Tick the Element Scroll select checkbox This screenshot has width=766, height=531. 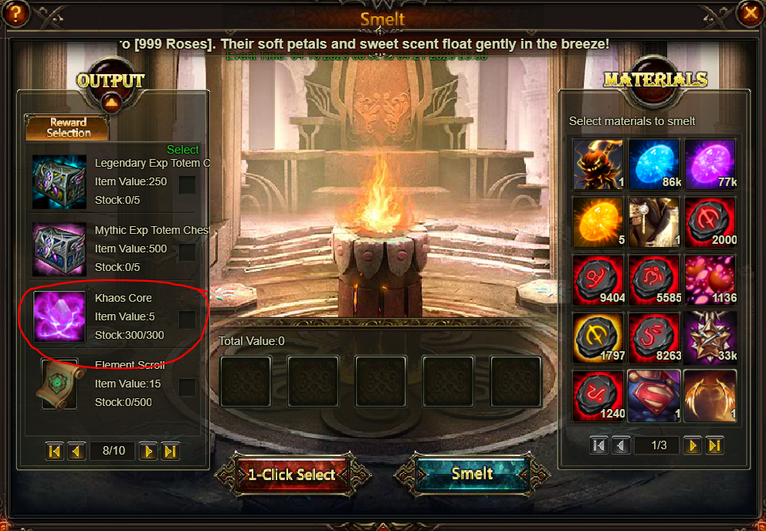tap(187, 387)
